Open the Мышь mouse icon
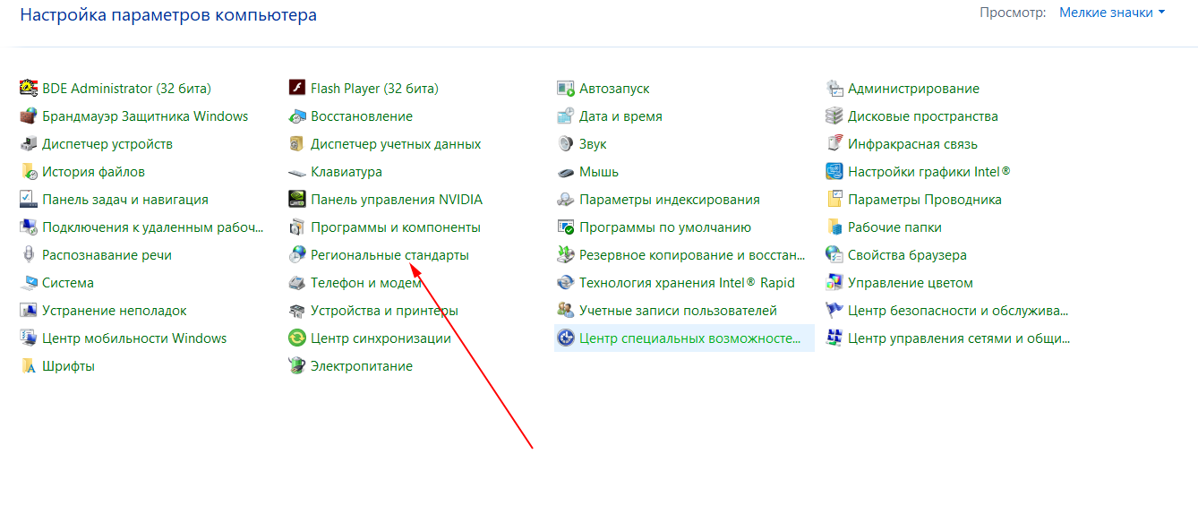Screen dimensions: 1198x505 tap(565, 172)
